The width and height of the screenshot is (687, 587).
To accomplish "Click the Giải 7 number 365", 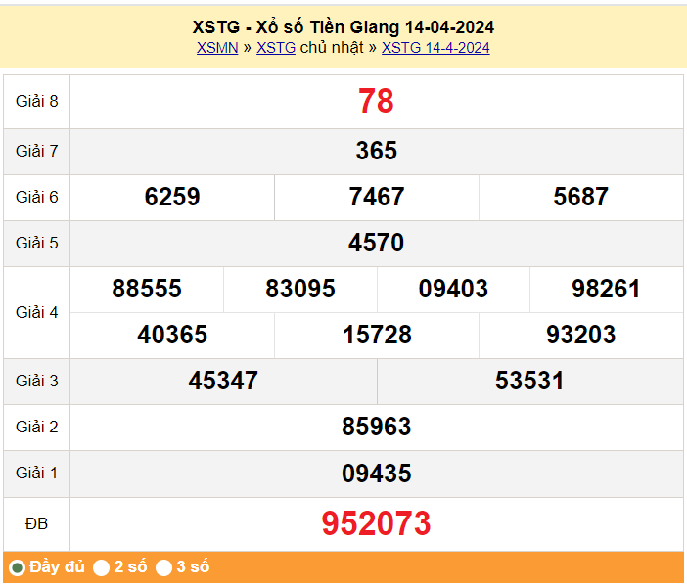I will coord(377,151).
